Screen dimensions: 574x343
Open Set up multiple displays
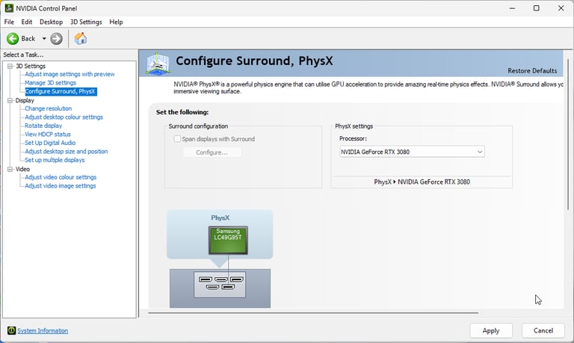tap(55, 160)
